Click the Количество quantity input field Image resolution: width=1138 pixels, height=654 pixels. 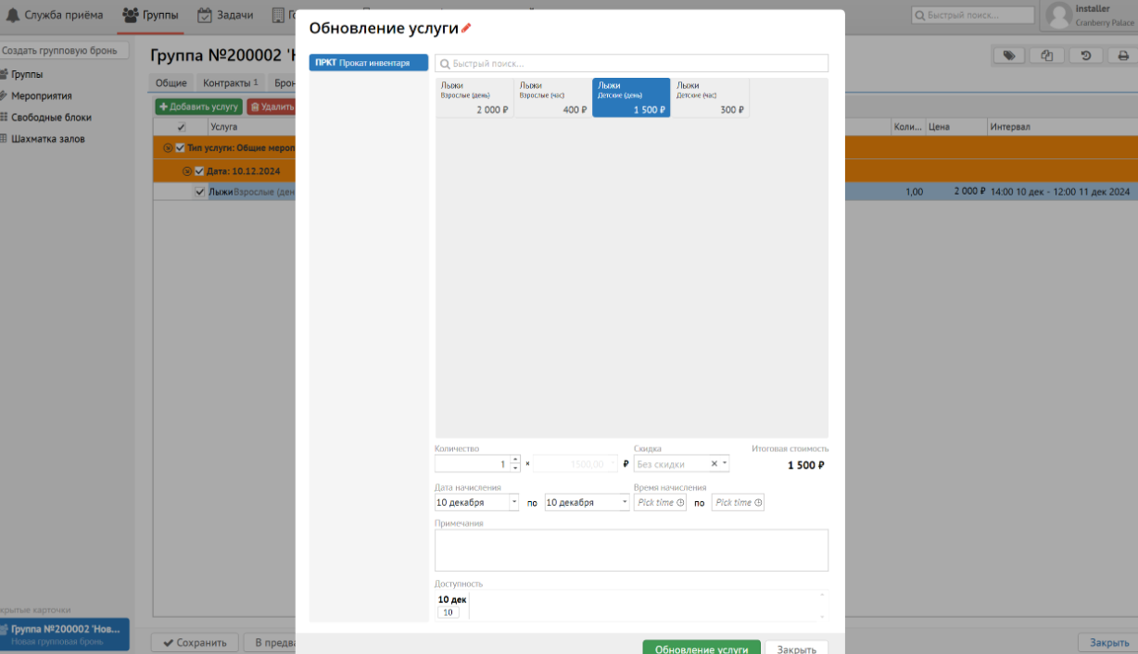(472, 464)
